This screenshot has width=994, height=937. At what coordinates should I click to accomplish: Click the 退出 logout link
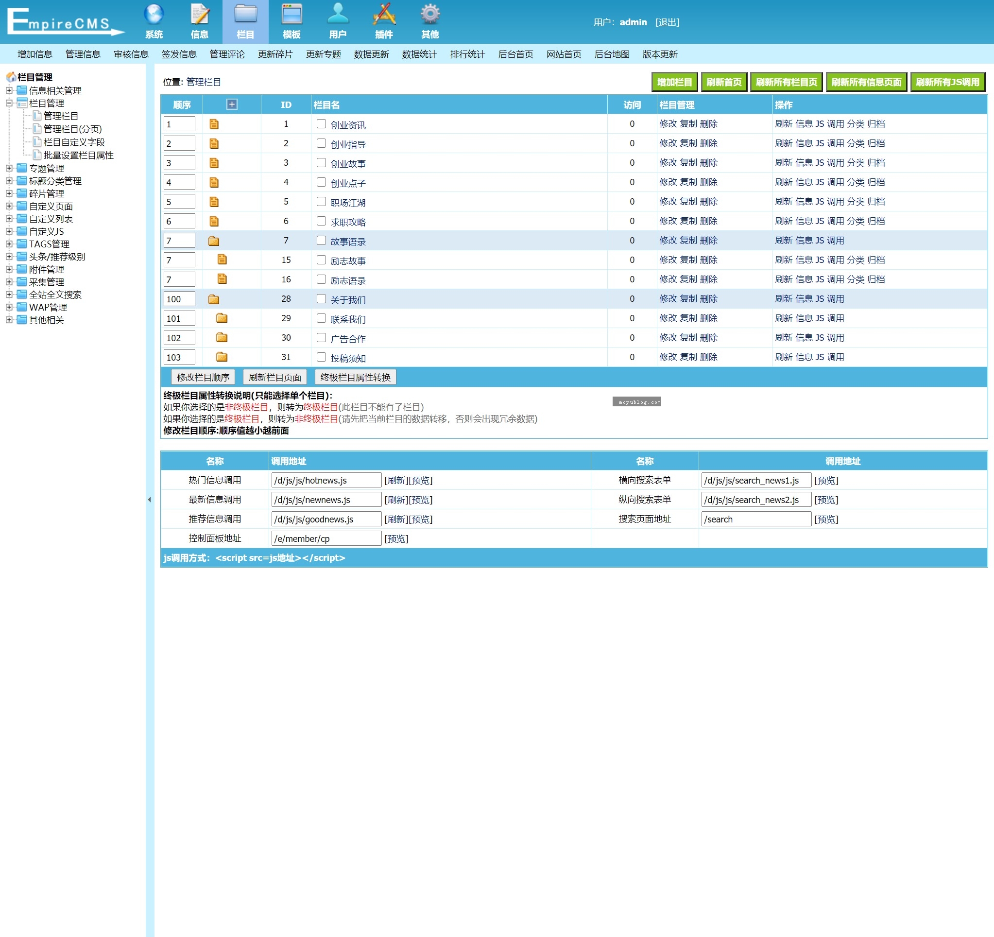coord(668,22)
